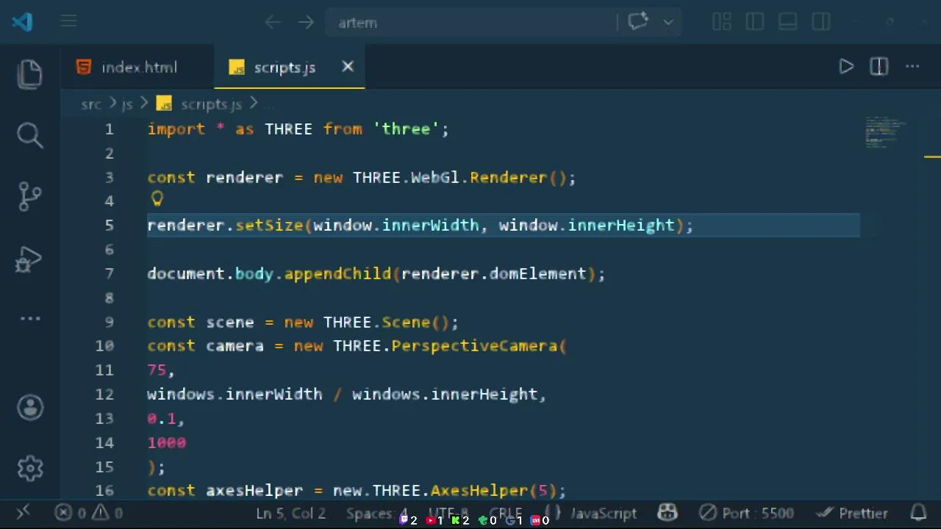Open the Source Control view
The height and width of the screenshot is (529, 941).
pyautogui.click(x=30, y=196)
